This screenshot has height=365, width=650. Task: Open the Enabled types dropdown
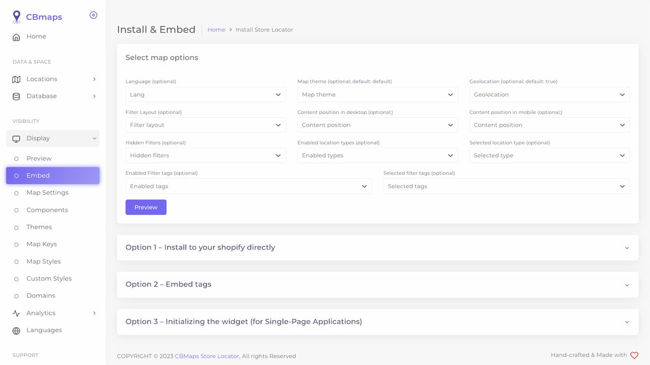[x=377, y=155]
